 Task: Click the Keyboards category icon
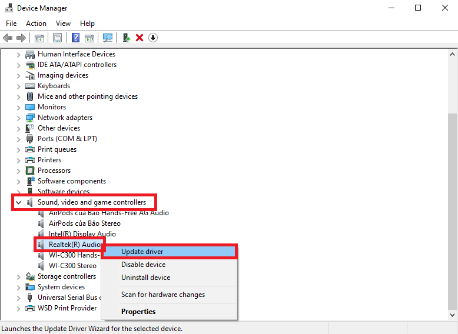(30, 86)
